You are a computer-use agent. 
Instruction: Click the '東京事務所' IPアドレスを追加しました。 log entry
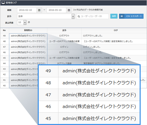(x=102, y=63)
